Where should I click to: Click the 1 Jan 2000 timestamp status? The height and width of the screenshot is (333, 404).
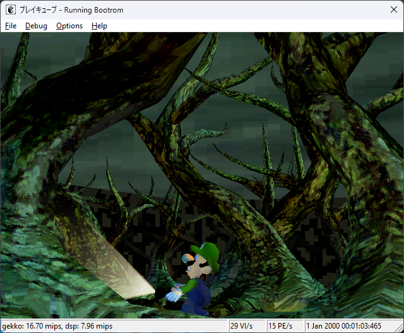point(343,326)
